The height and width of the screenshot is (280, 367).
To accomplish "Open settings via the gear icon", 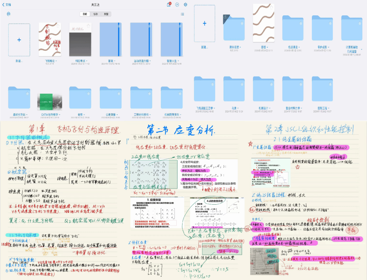I will click(x=185, y=5).
